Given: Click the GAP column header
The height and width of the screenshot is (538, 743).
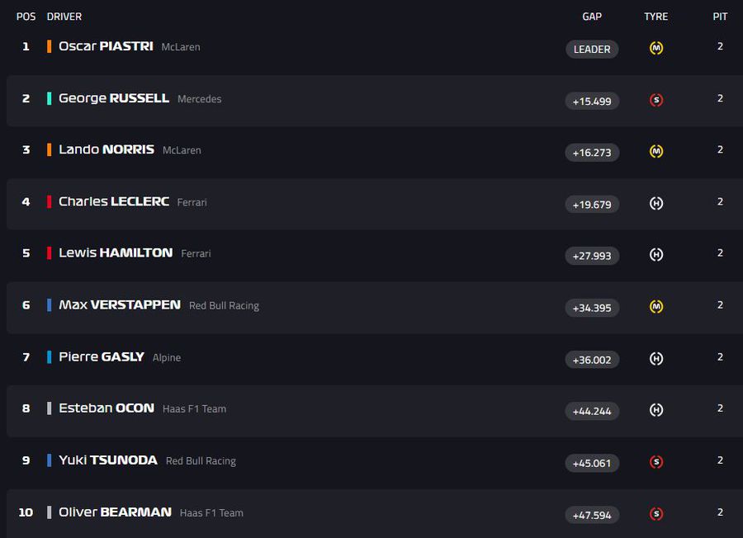Looking at the screenshot, I should coord(592,17).
